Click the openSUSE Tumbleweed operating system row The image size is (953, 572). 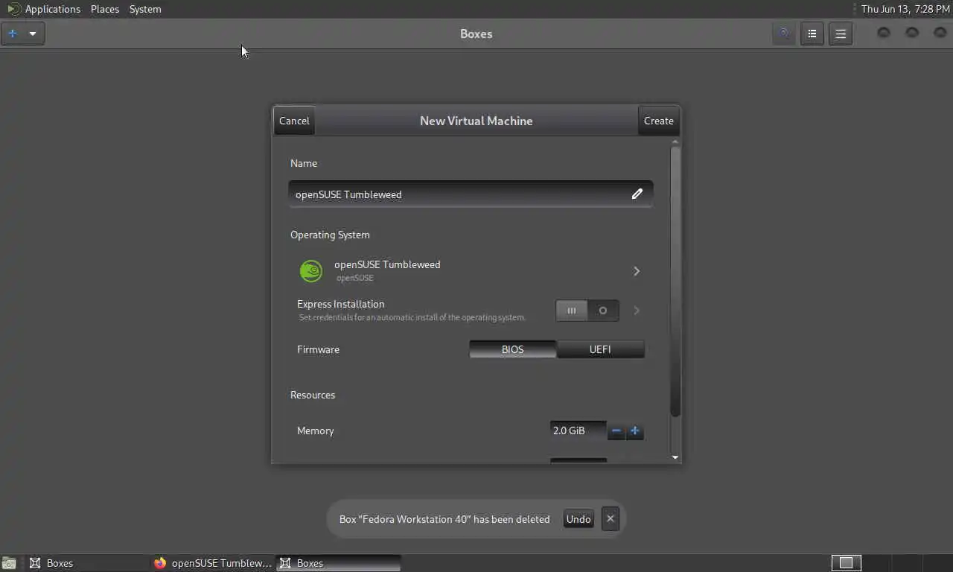click(x=471, y=271)
